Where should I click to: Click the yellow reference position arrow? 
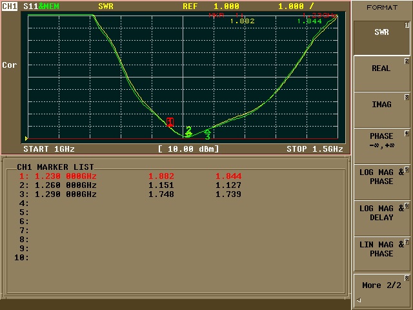coord(26,138)
